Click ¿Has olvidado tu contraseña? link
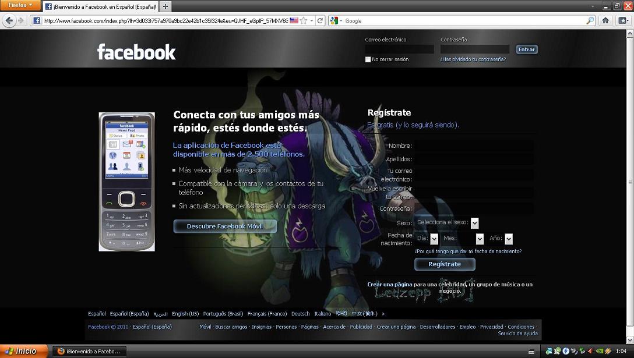This screenshot has height=358, width=634. click(x=473, y=59)
